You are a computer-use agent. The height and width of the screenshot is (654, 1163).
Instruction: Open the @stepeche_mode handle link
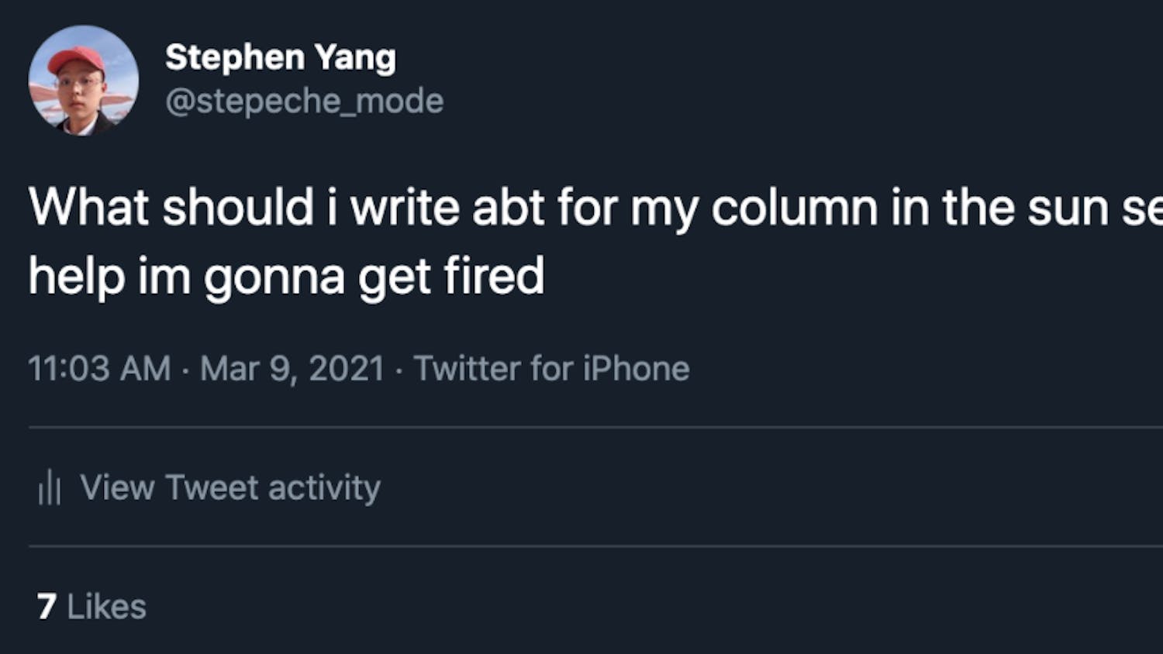coord(304,102)
